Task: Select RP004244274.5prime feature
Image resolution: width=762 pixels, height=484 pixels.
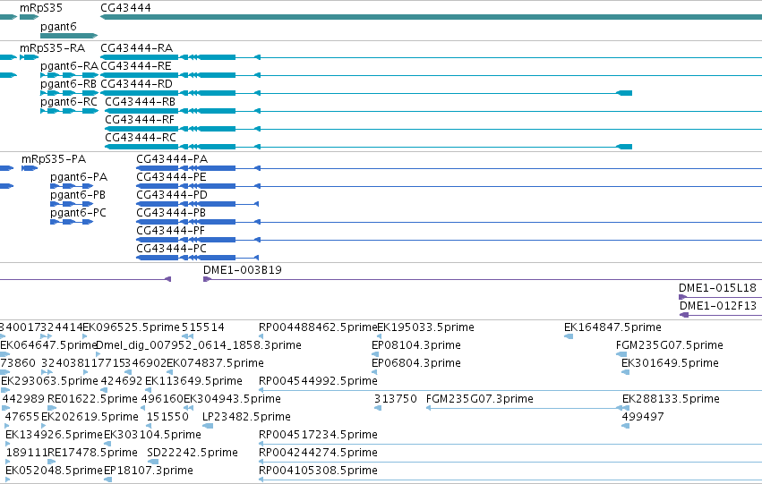Action: point(318,453)
